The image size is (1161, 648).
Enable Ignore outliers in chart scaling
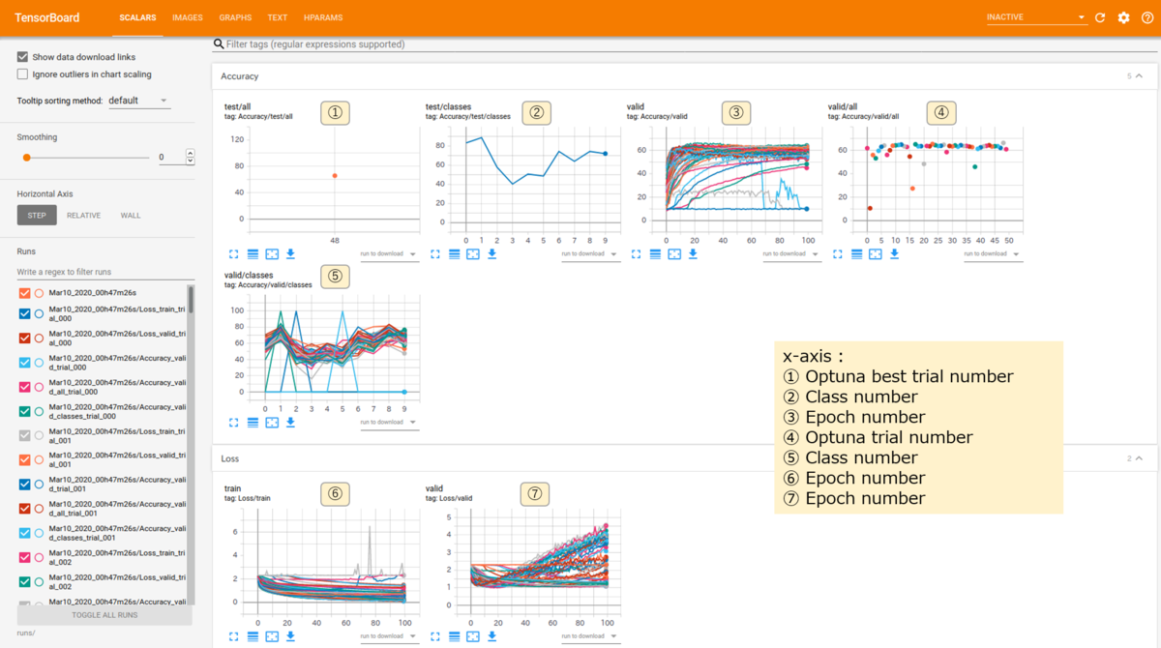(x=22, y=74)
